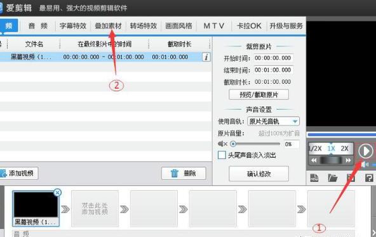Screen dimensions: 376x237
Task: Enable 头尾声音淡入淡出 checkbox
Action: coord(222,155)
